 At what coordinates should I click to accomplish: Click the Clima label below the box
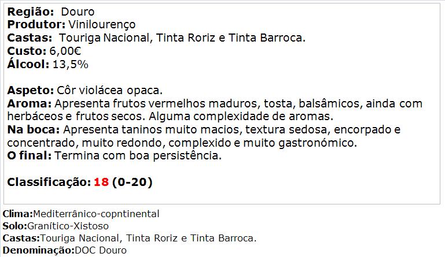pyautogui.click(x=17, y=214)
